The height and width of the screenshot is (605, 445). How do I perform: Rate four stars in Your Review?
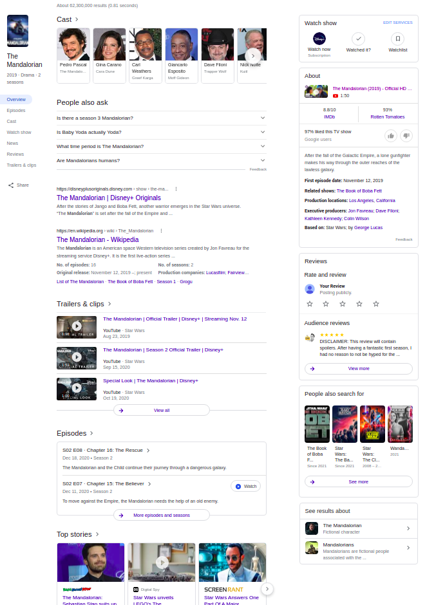click(359, 304)
